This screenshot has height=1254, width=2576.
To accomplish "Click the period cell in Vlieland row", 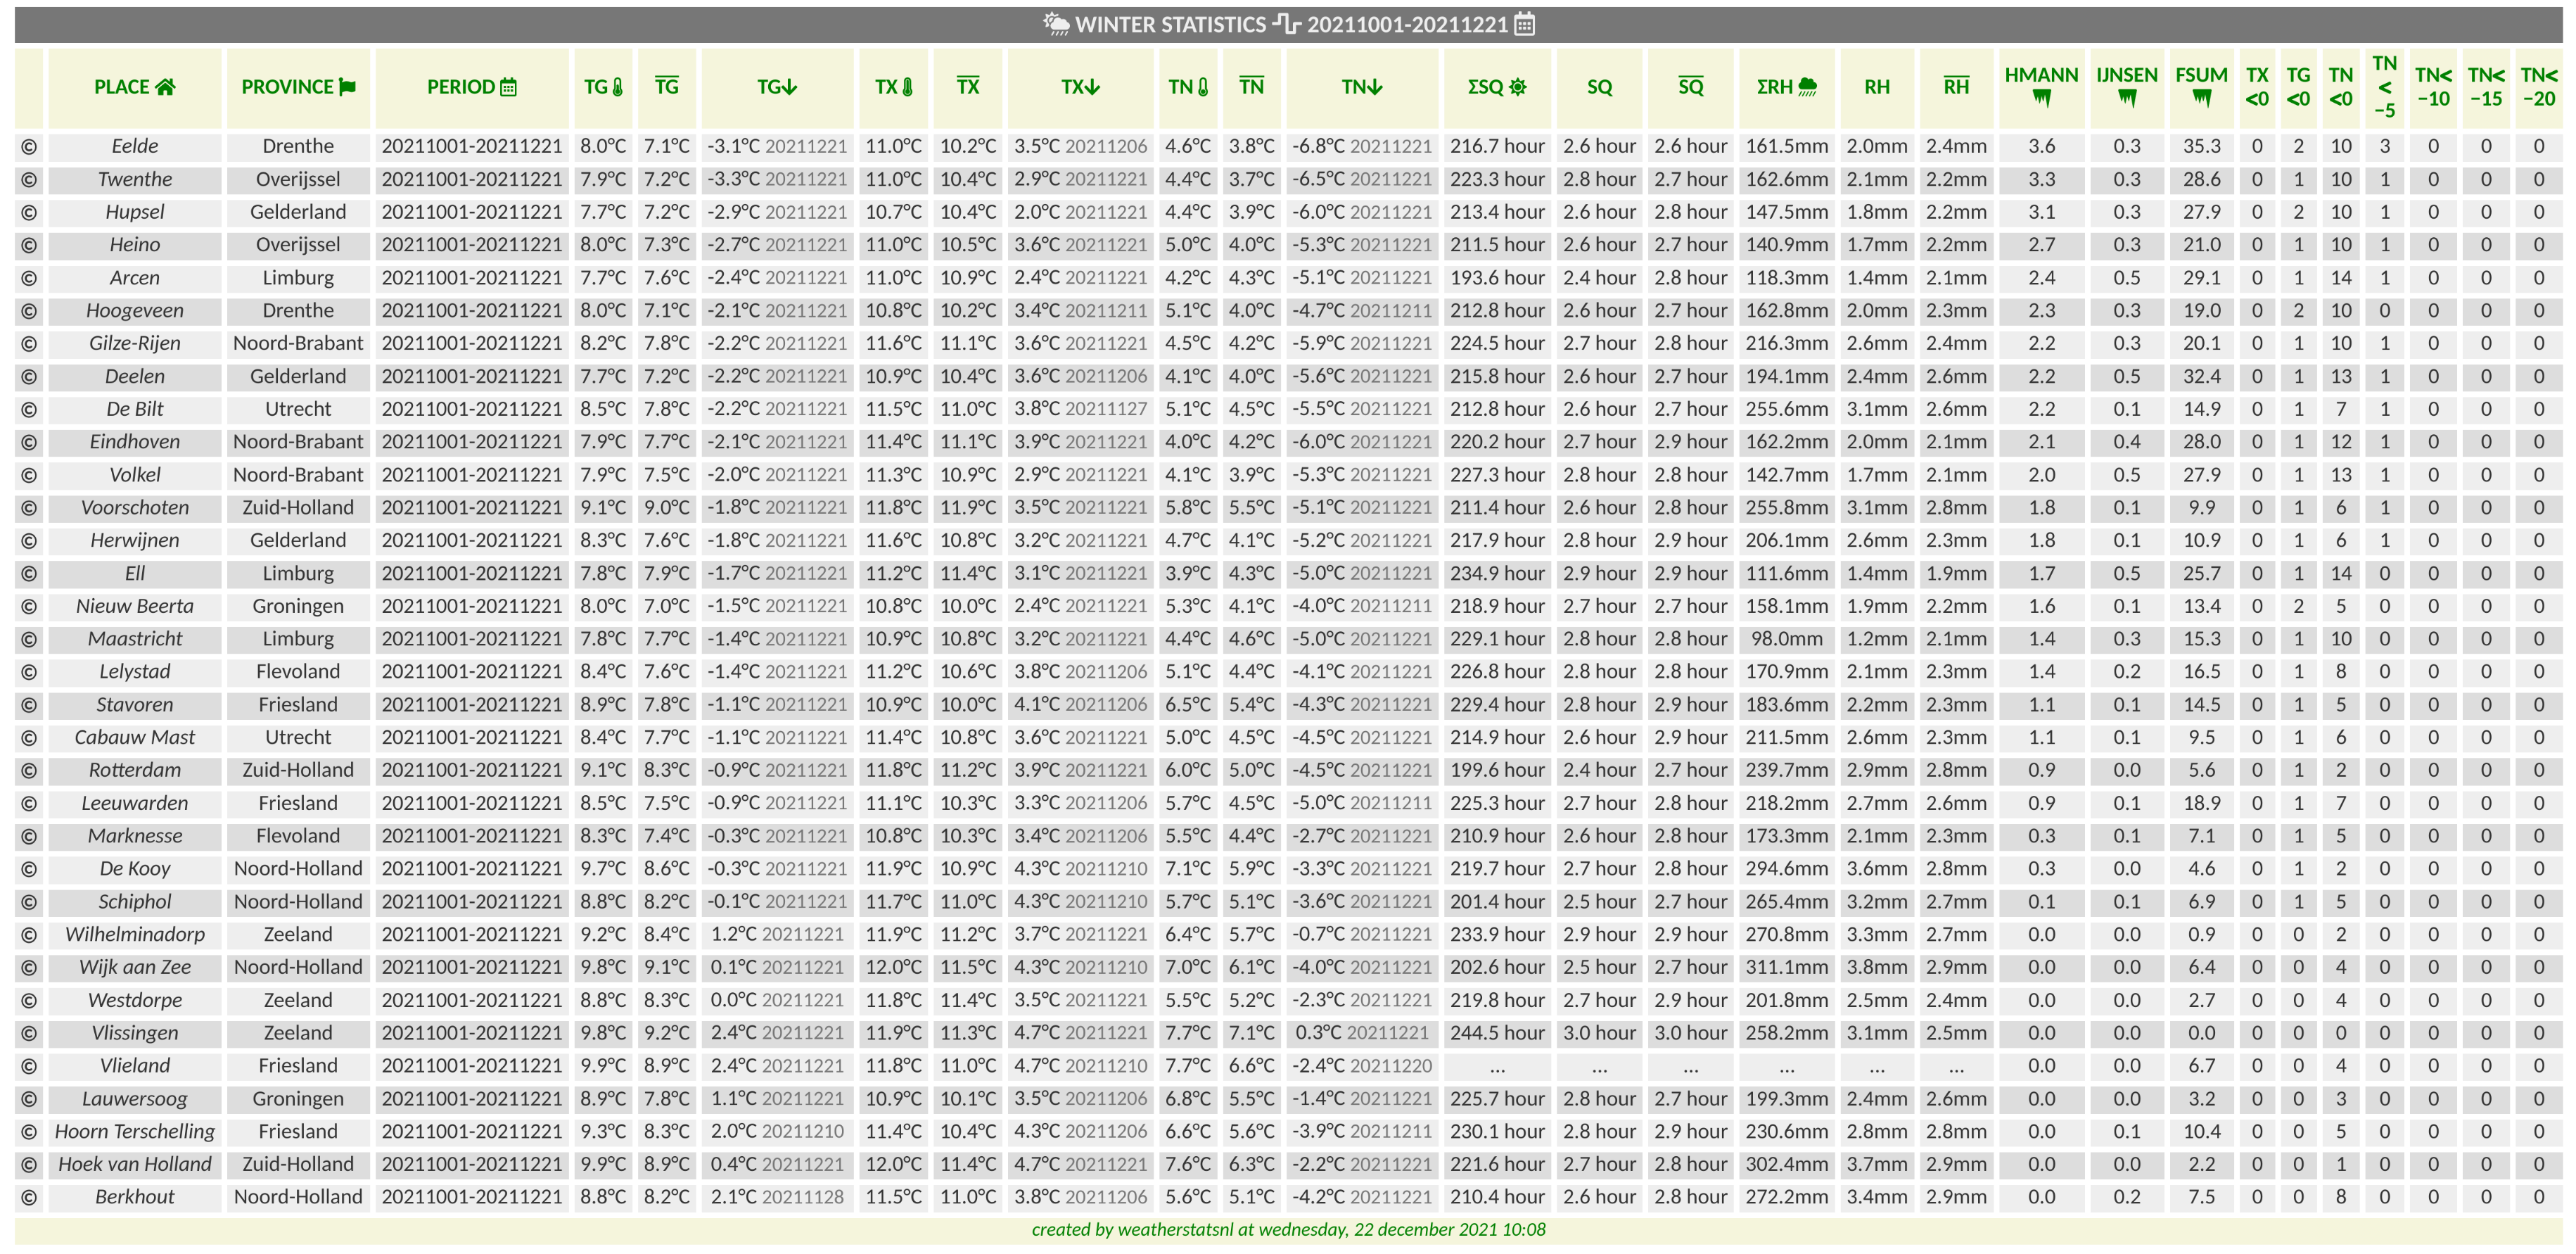I will tap(472, 1066).
